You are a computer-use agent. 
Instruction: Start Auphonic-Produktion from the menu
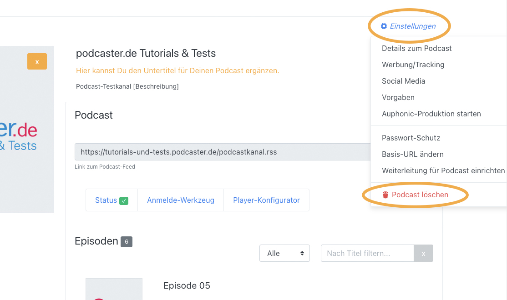point(431,114)
